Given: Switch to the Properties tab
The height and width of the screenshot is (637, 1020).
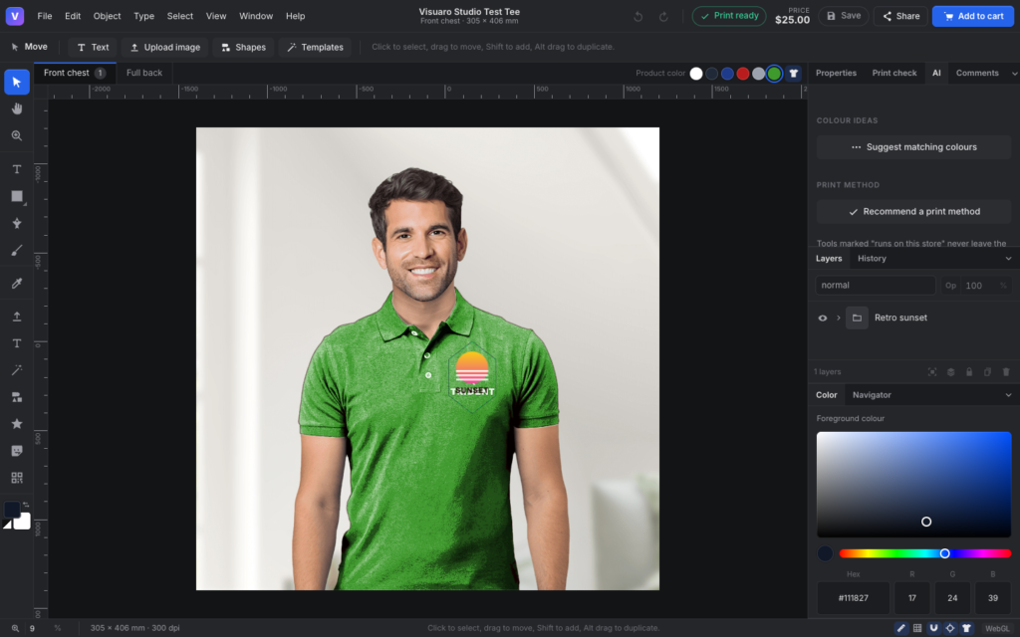Looking at the screenshot, I should pyautogui.click(x=836, y=74).
